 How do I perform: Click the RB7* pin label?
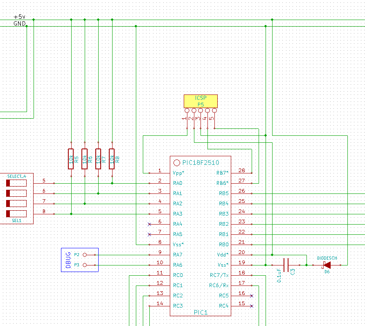coord(223,173)
